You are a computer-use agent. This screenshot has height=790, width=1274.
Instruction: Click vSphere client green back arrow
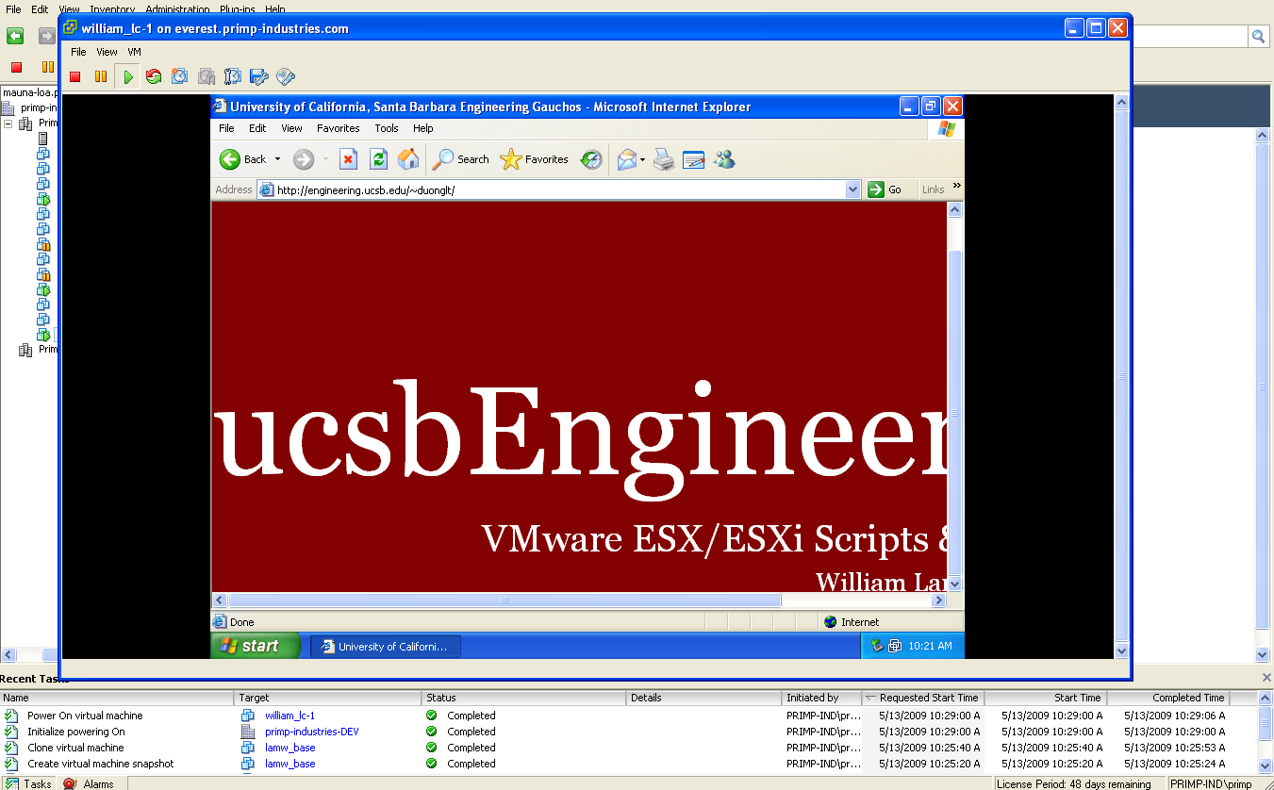(x=15, y=36)
